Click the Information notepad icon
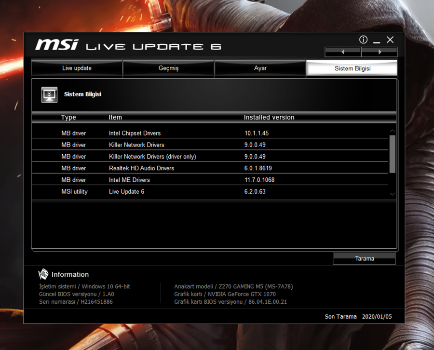The height and width of the screenshot is (350, 434). click(x=43, y=274)
